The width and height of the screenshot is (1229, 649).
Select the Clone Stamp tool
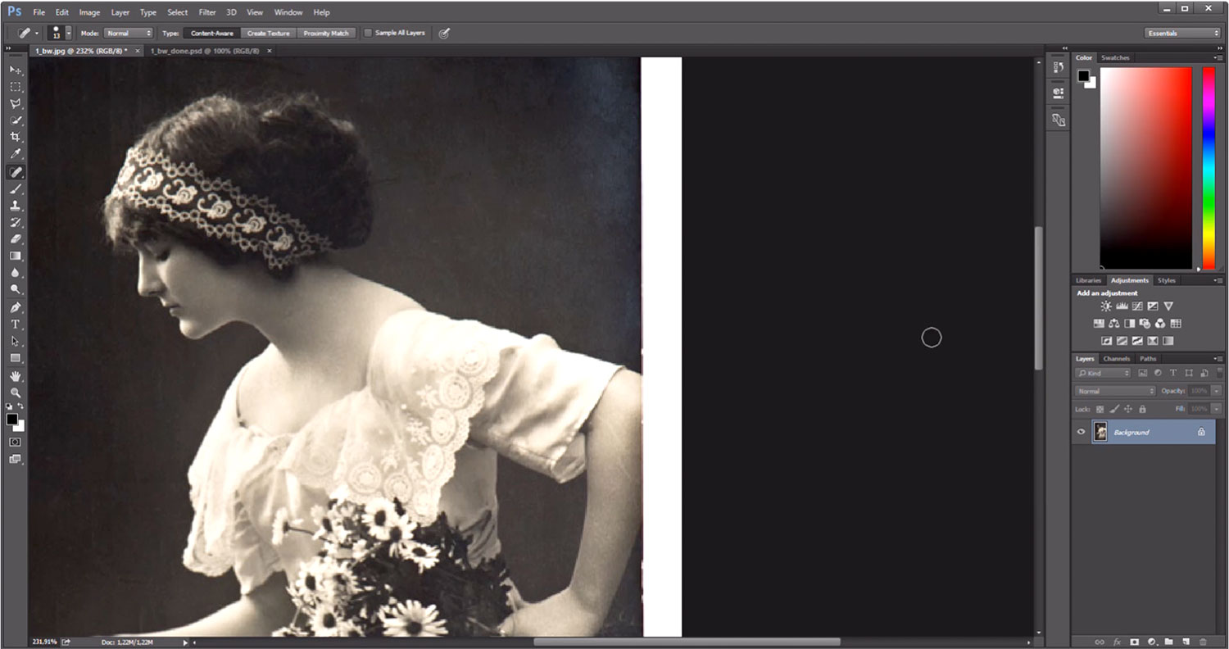point(16,206)
